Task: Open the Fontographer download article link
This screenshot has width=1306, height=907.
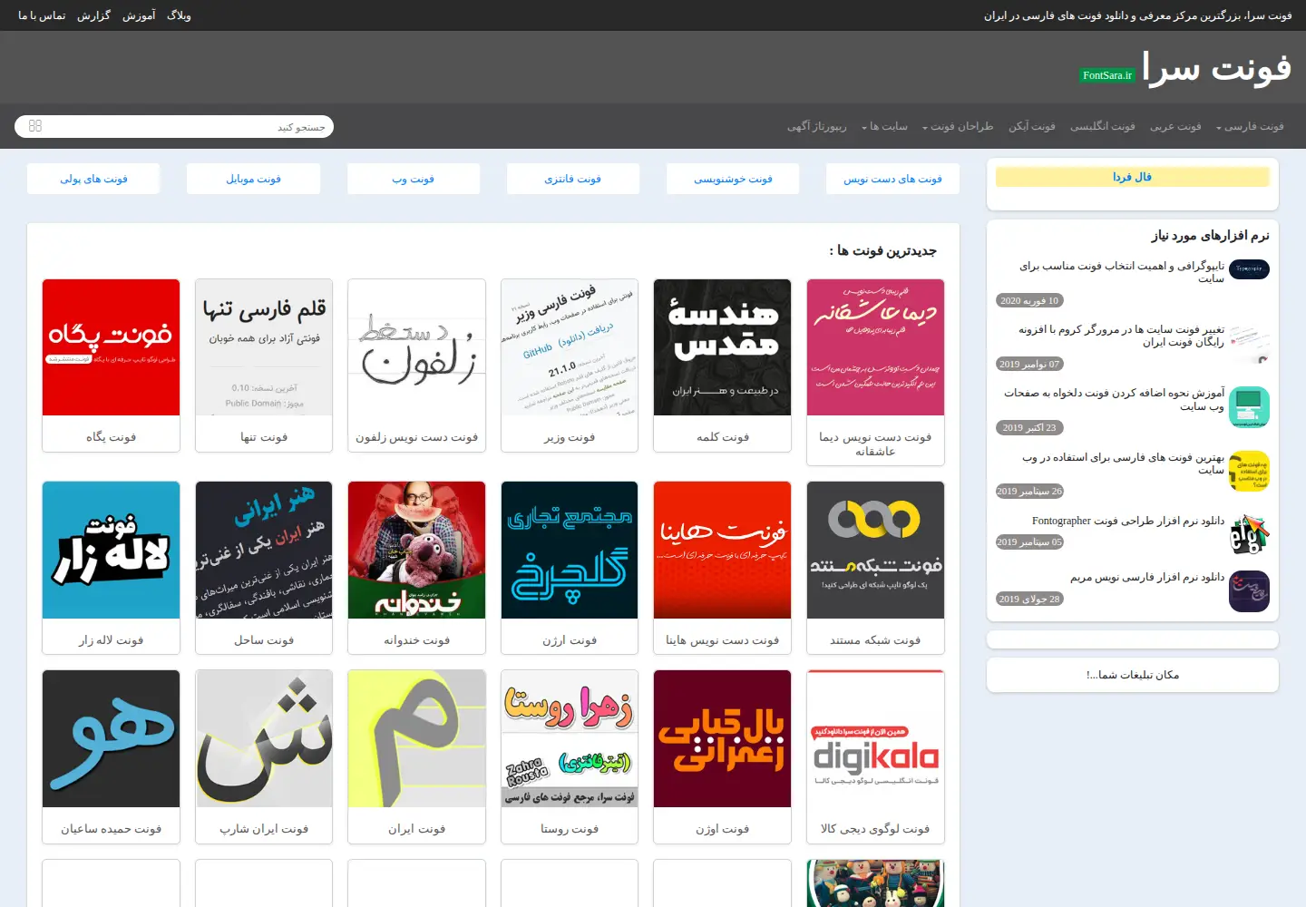Action: tap(1128, 521)
